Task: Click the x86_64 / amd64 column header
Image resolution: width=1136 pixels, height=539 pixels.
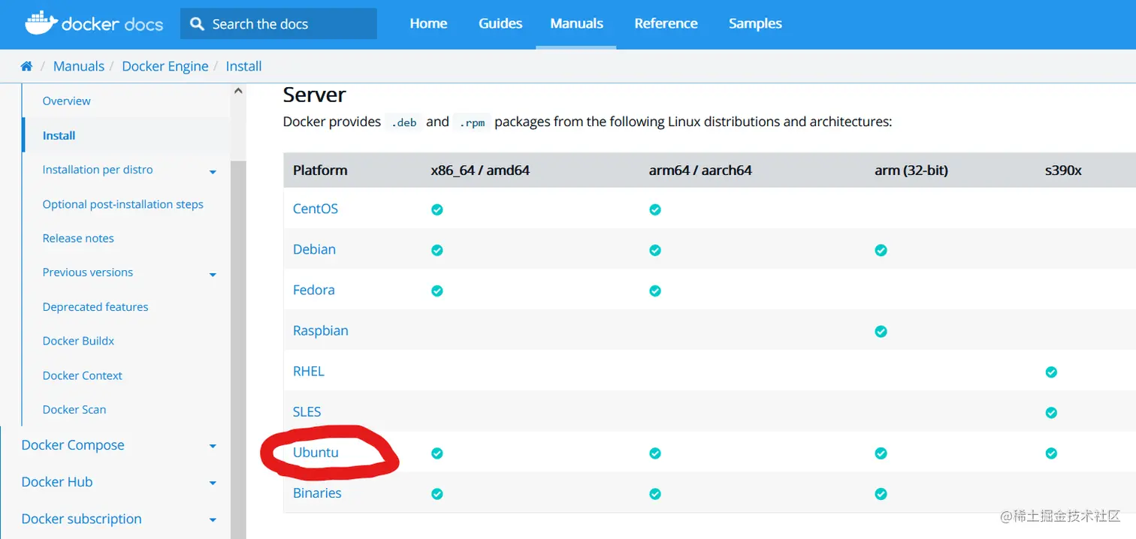Action: tap(480, 170)
